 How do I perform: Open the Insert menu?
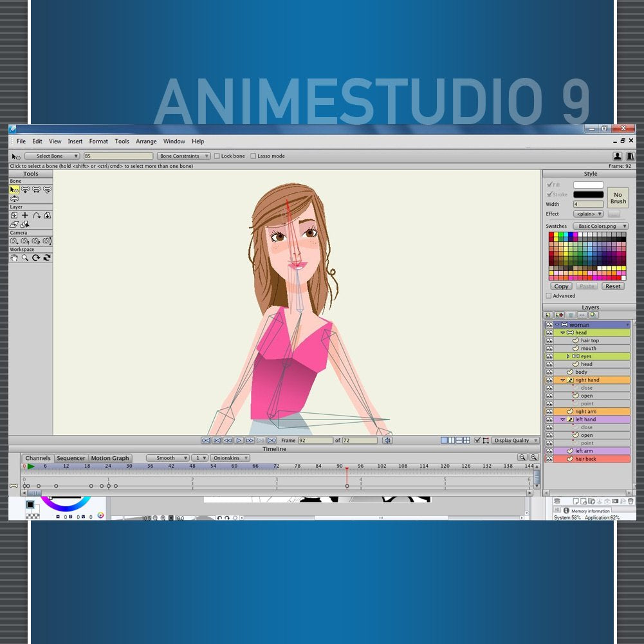(x=75, y=142)
